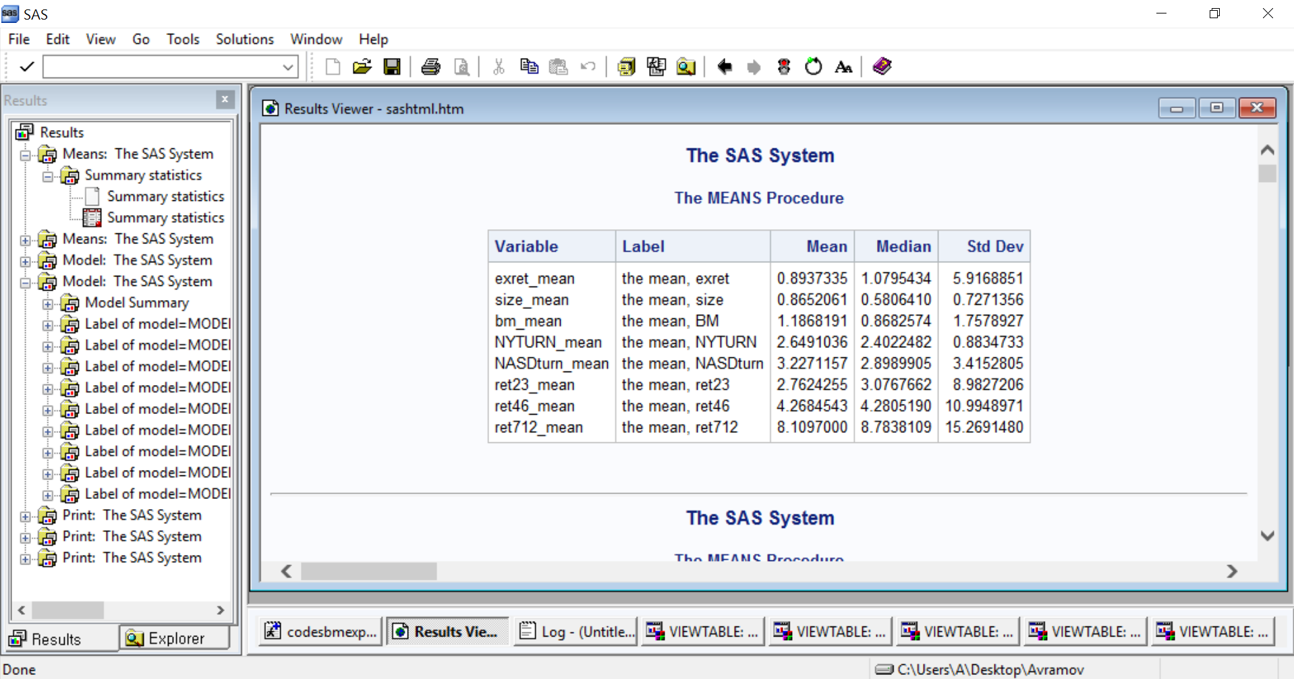Open the command box dropdown arrow
The width and height of the screenshot is (1294, 679).
tap(288, 67)
